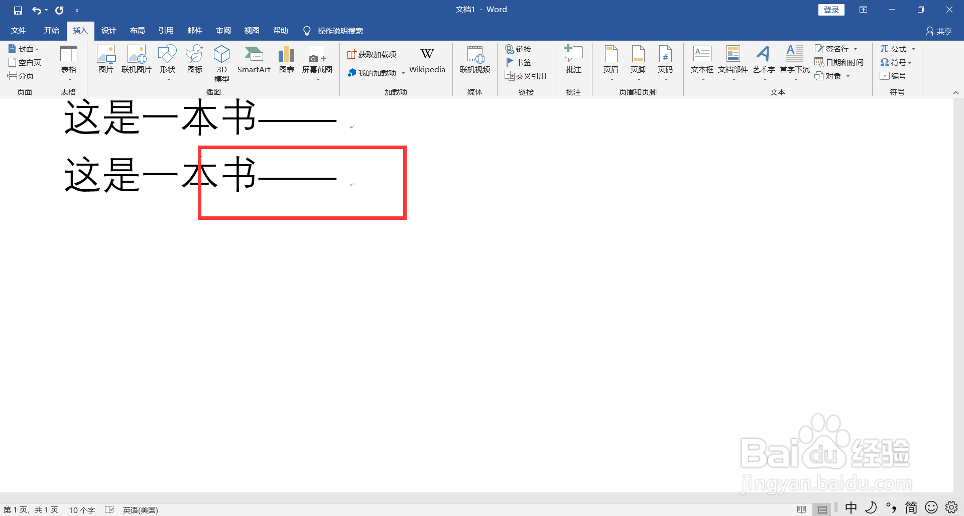The height and width of the screenshot is (516, 964).
Task: Open Wikipedia add-in
Action: (x=426, y=61)
